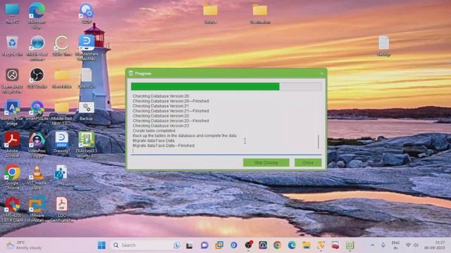
Task: Select Wondershare EdrawMax desktop shortcut
Action: [x=86, y=48]
